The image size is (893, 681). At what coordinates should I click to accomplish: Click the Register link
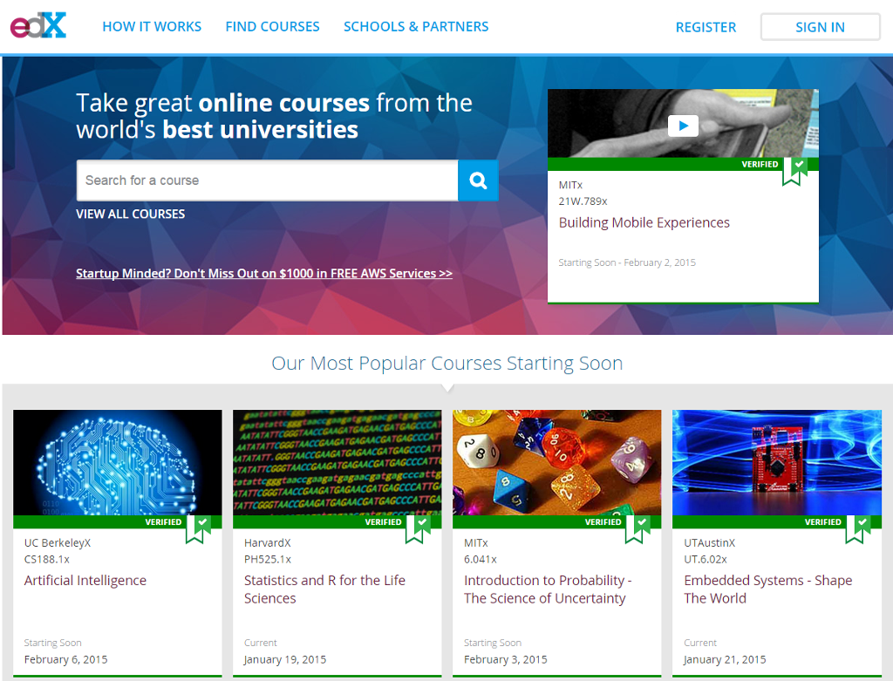pyautogui.click(x=706, y=27)
